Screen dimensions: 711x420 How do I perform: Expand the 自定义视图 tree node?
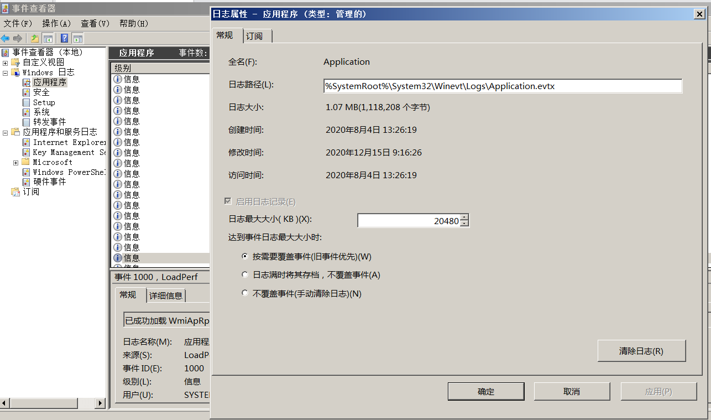5,63
